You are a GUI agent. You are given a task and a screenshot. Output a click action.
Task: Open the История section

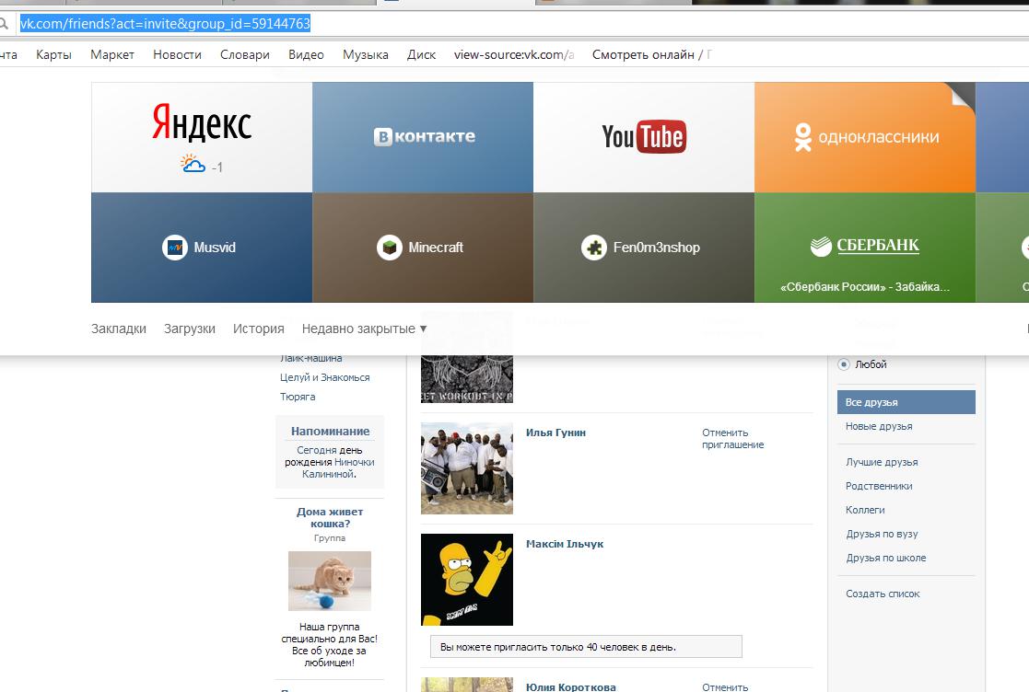tap(259, 329)
